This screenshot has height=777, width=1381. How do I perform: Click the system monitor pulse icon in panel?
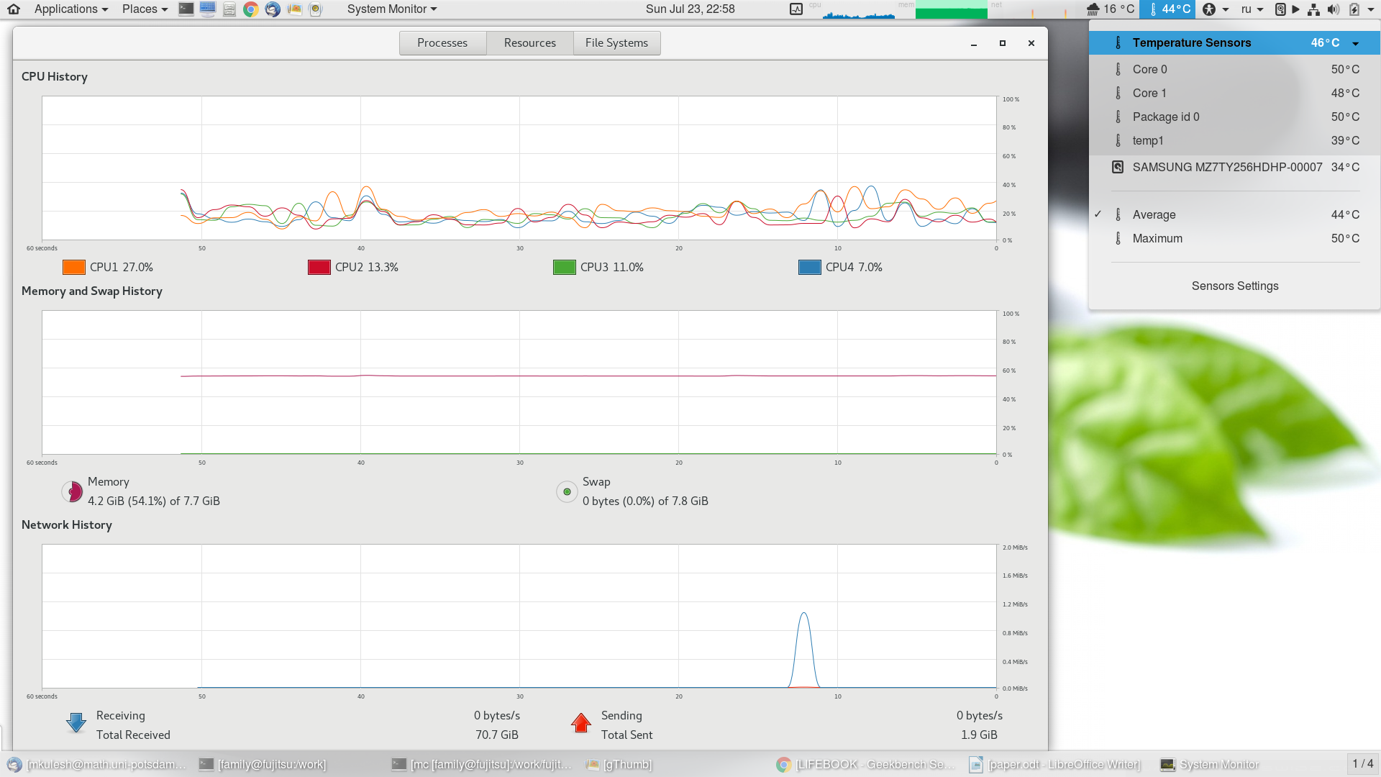tap(796, 9)
